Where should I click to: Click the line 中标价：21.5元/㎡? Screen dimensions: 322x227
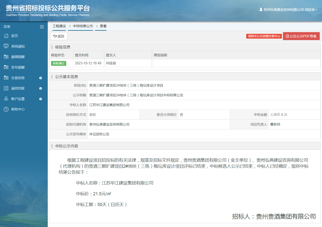click(x=93, y=194)
